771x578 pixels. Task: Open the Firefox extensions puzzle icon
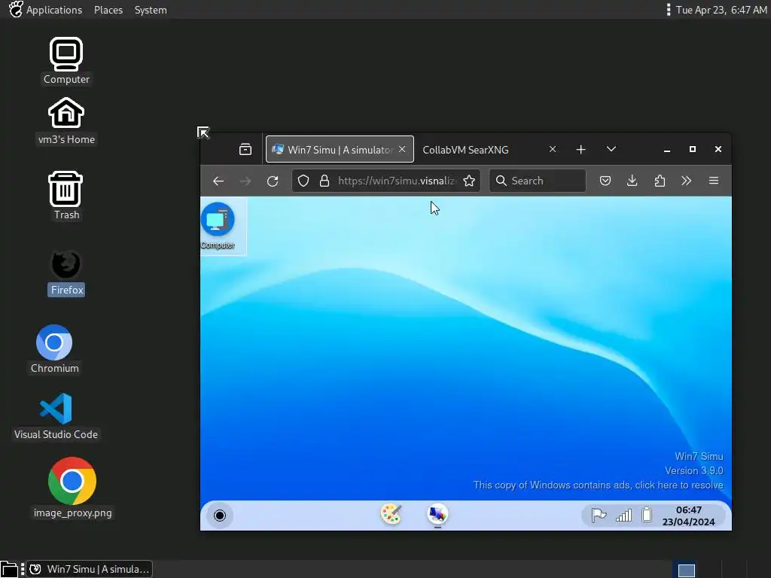click(660, 181)
